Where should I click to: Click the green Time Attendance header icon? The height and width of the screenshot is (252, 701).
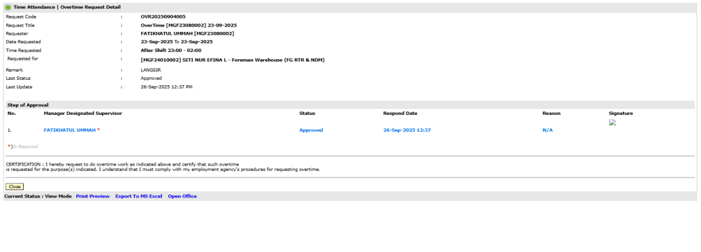(x=8, y=7)
